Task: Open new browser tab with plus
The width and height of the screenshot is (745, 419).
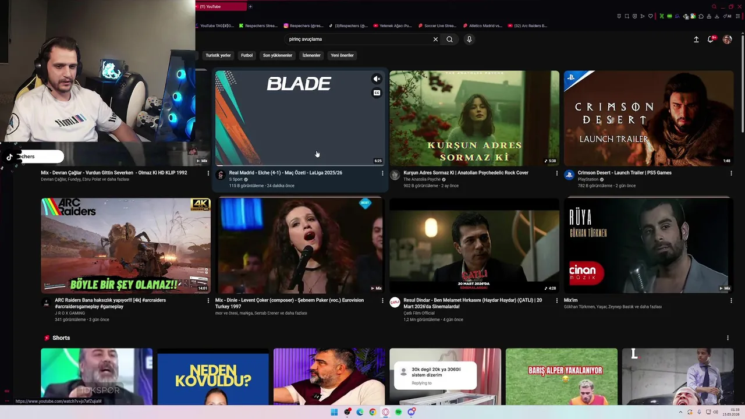Action: click(x=250, y=6)
